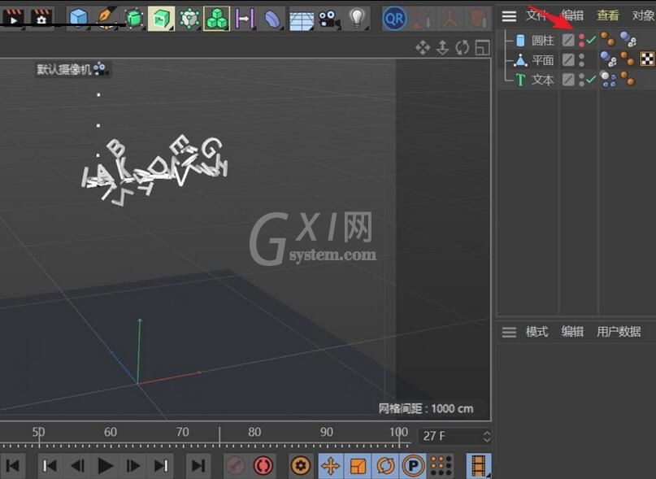Click viewport pan/move arrows icon
The height and width of the screenshot is (479, 656).
423,47
